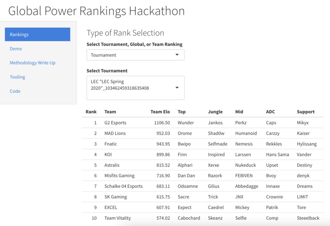This screenshot has width=330, height=226.
Task: Click the Top column header
Action: (x=182, y=112)
